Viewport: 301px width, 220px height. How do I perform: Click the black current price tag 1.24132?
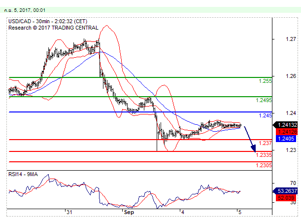285,125
